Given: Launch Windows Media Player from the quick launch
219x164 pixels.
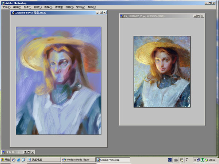Looking at the screenshot, I should [14, 160].
